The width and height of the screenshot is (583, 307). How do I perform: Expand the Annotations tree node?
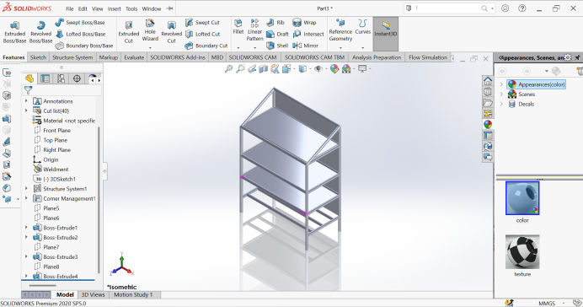click(26, 101)
